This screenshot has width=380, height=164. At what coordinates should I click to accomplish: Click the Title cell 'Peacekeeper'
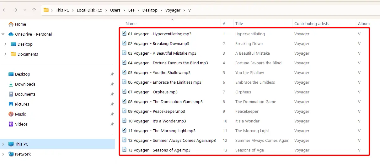(247, 111)
